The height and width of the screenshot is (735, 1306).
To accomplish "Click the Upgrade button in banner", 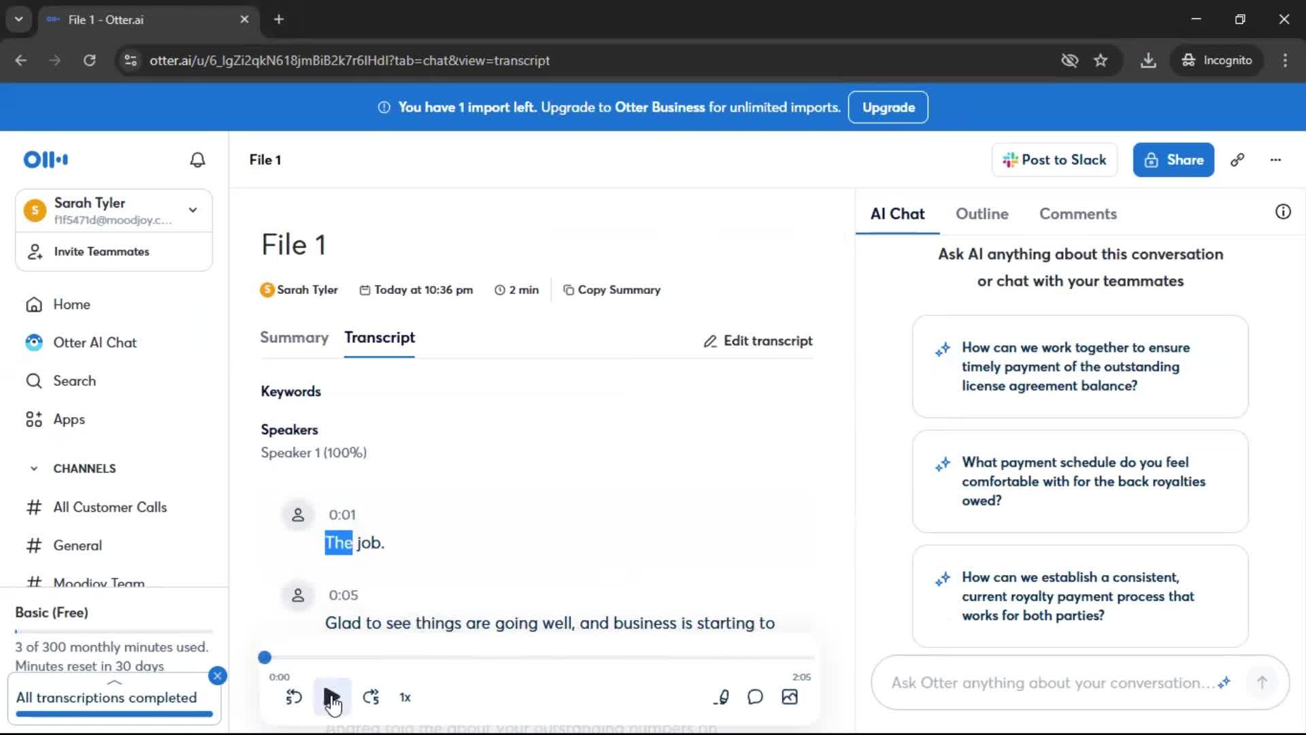I will 888,108.
